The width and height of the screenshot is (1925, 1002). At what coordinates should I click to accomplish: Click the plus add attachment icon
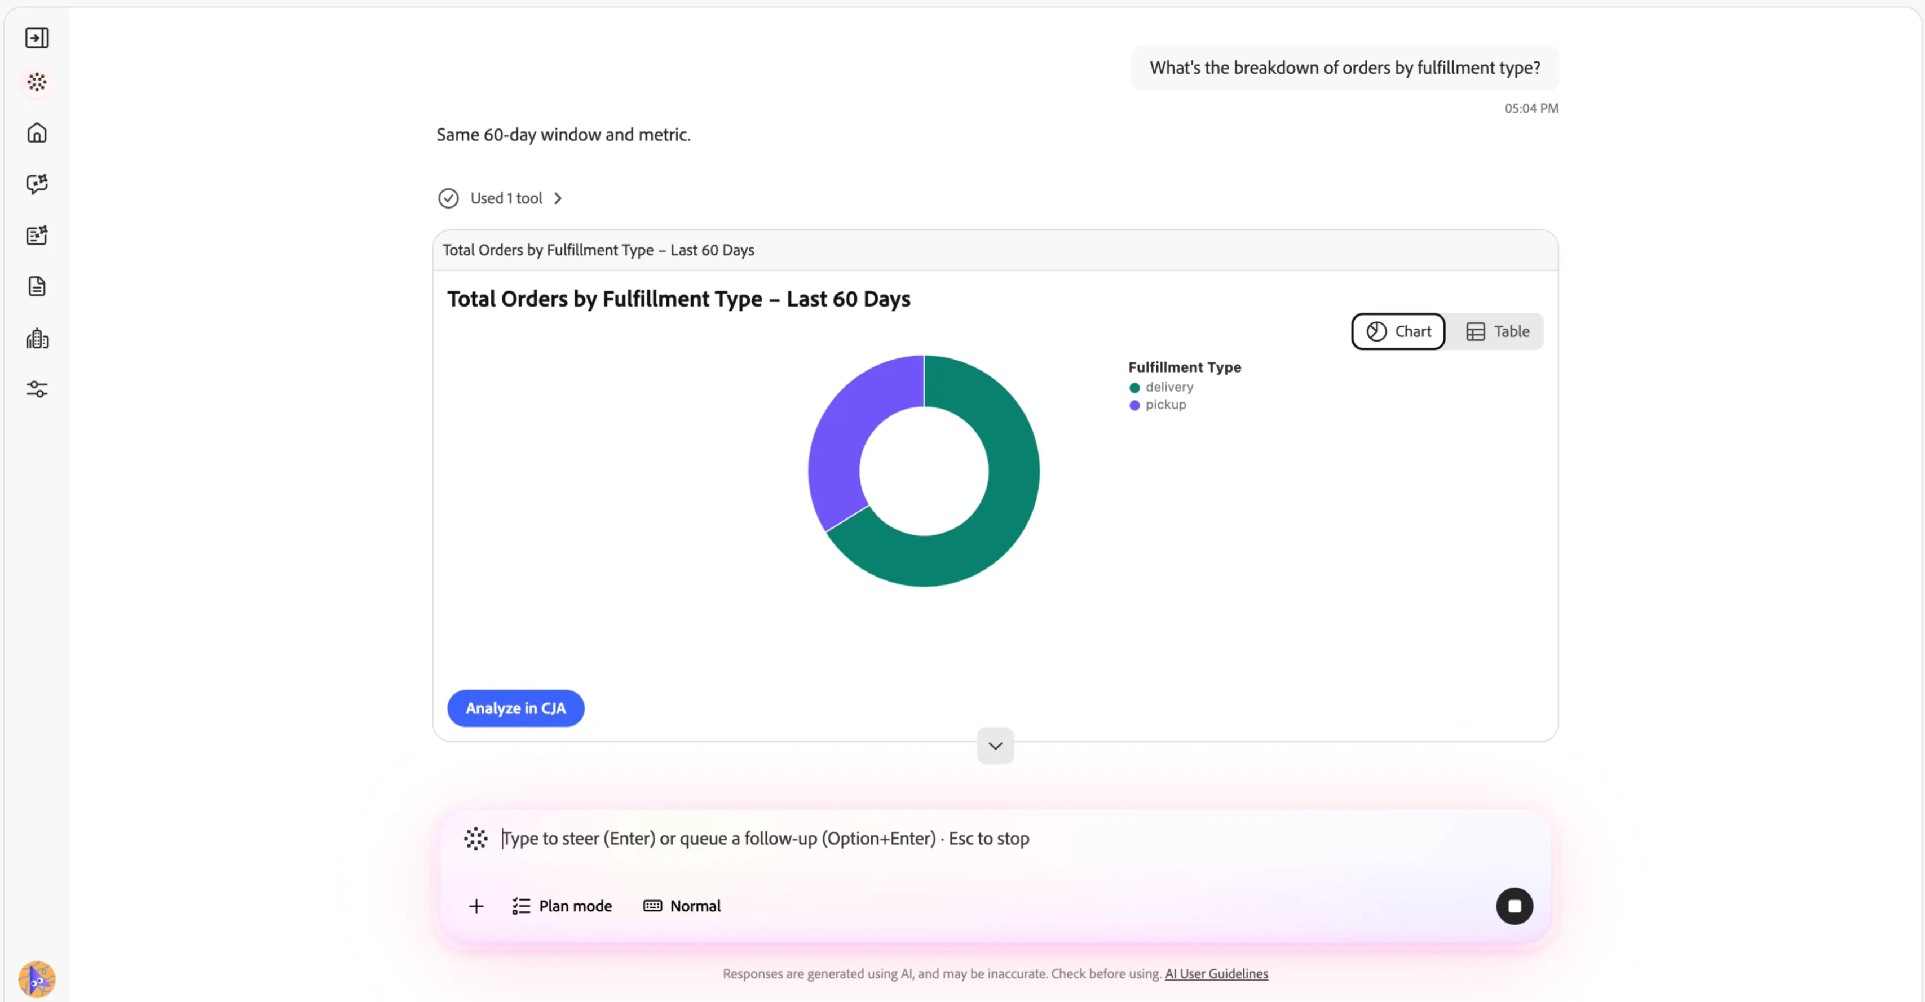coord(476,906)
